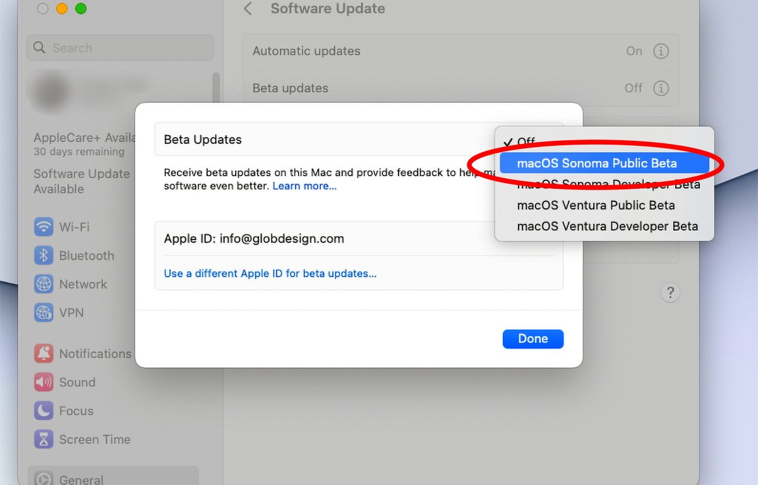Image resolution: width=758 pixels, height=485 pixels.
Task: Choose macOS Sonoma Public Beta
Action: pos(596,164)
